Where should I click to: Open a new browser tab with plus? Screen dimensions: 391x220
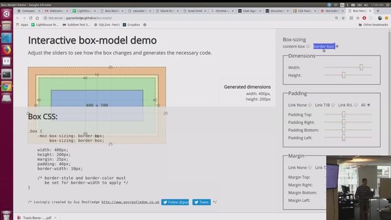[x=378, y=11]
